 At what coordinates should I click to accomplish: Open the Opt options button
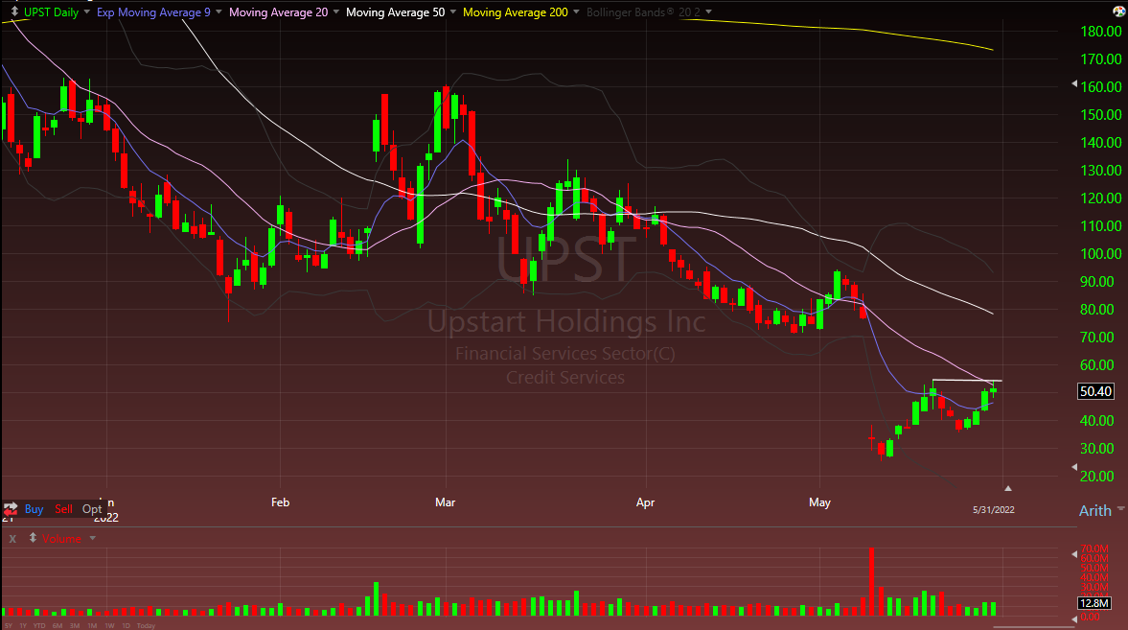click(x=91, y=509)
